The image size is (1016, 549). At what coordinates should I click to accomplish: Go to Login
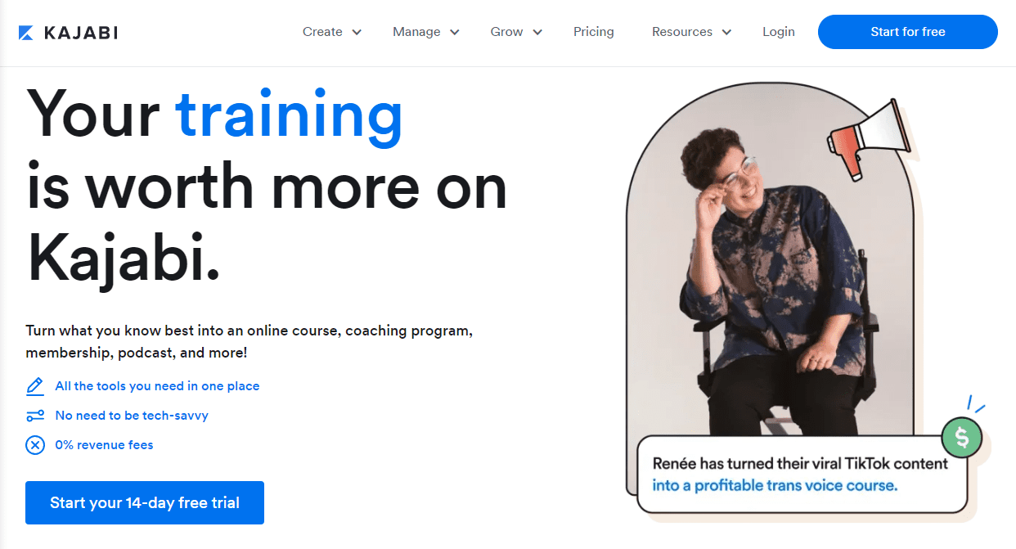click(779, 32)
